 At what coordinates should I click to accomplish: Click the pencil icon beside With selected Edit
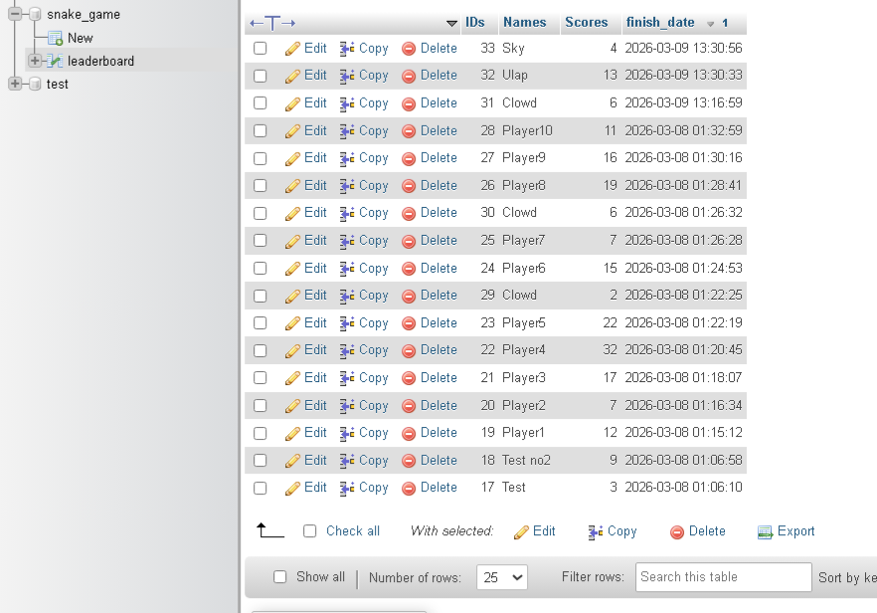(521, 531)
